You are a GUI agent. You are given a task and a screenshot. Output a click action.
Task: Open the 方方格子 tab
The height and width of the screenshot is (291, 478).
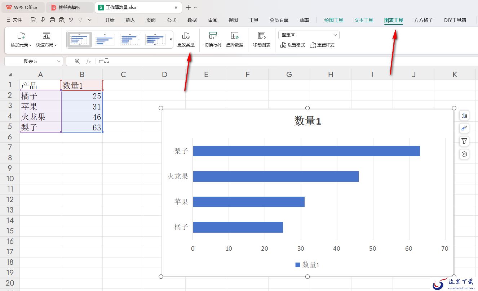[x=424, y=20]
